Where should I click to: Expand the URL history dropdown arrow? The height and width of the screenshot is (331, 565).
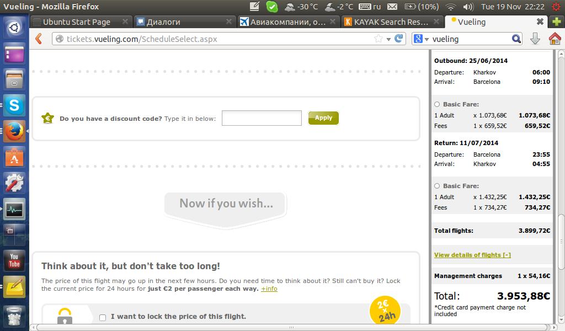(388, 39)
